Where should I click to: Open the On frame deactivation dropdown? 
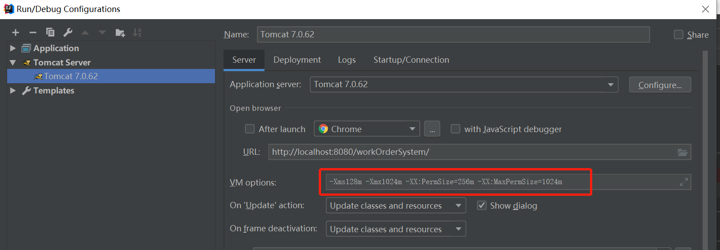click(396, 229)
